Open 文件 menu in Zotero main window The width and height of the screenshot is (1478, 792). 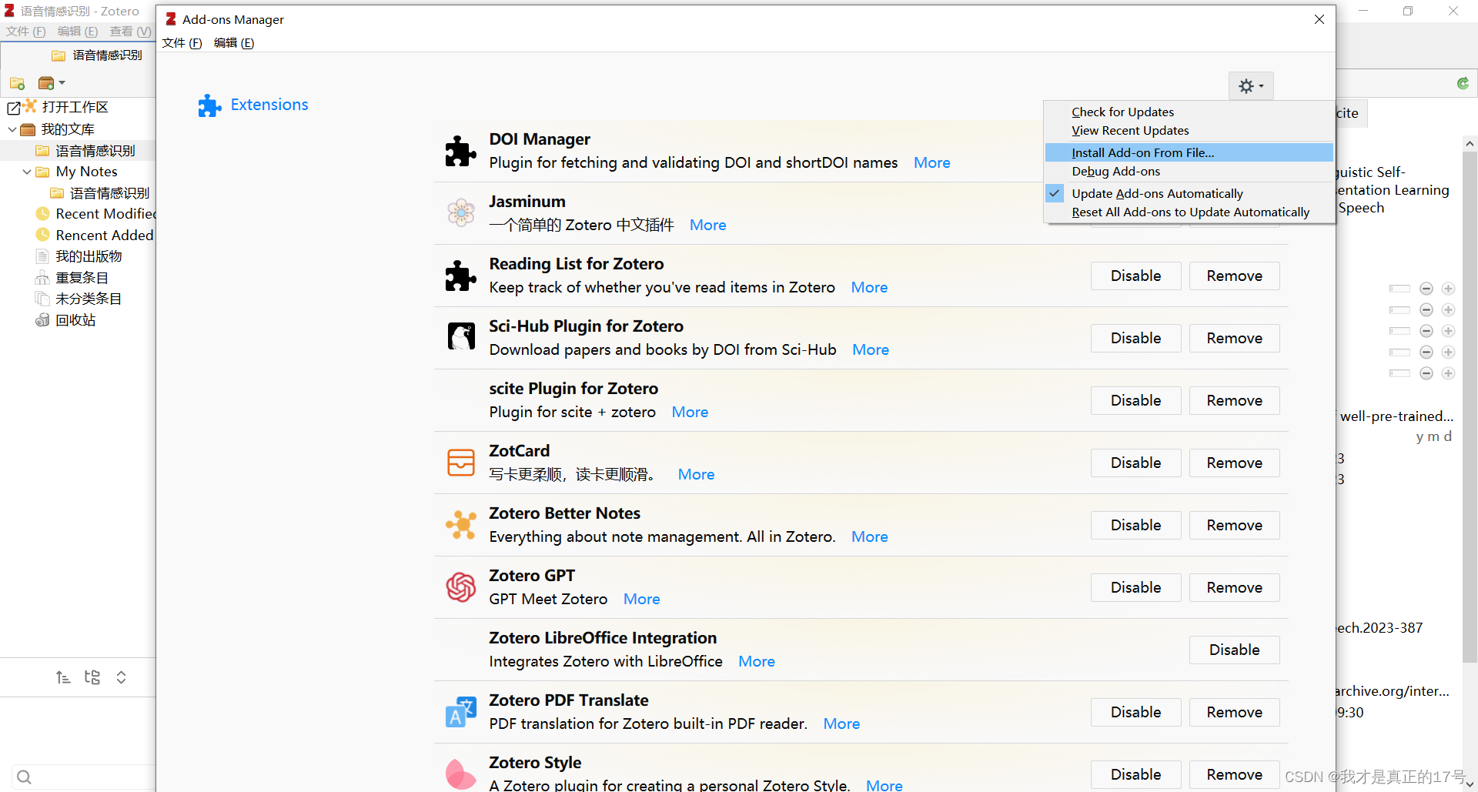pos(26,32)
